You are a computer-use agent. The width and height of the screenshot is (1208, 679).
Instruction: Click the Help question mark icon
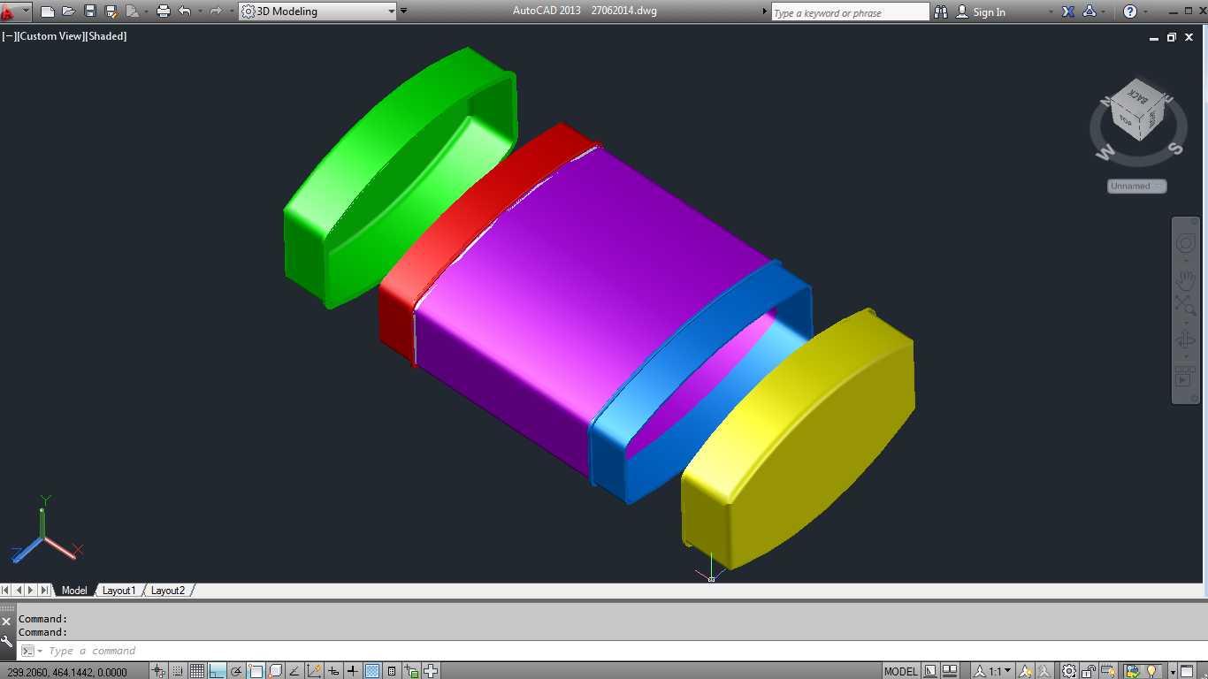[x=1130, y=11]
